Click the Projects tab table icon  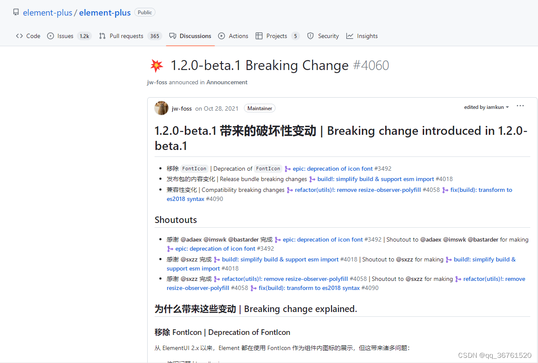259,36
